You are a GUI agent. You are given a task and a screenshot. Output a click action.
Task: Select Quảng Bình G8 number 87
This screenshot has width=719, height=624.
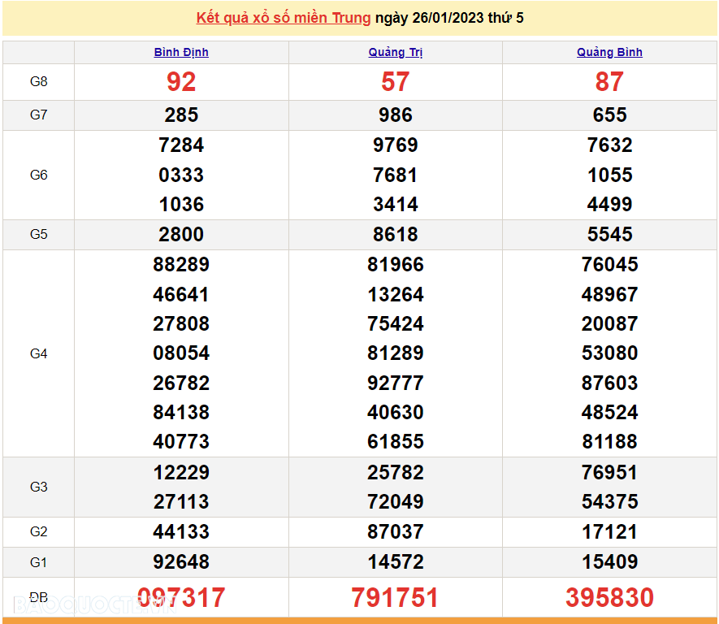(x=609, y=82)
